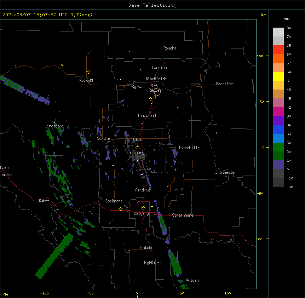The image size is (305, 298).
Task: Click the Calgary city label
Action: (141, 213)
